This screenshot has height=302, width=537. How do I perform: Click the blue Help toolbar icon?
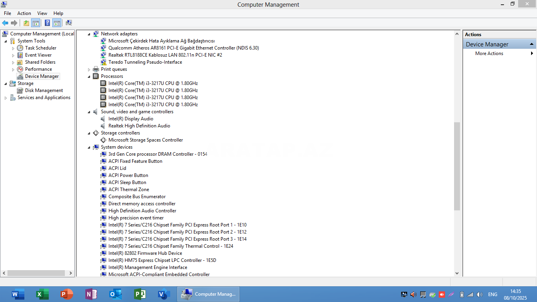point(48,23)
